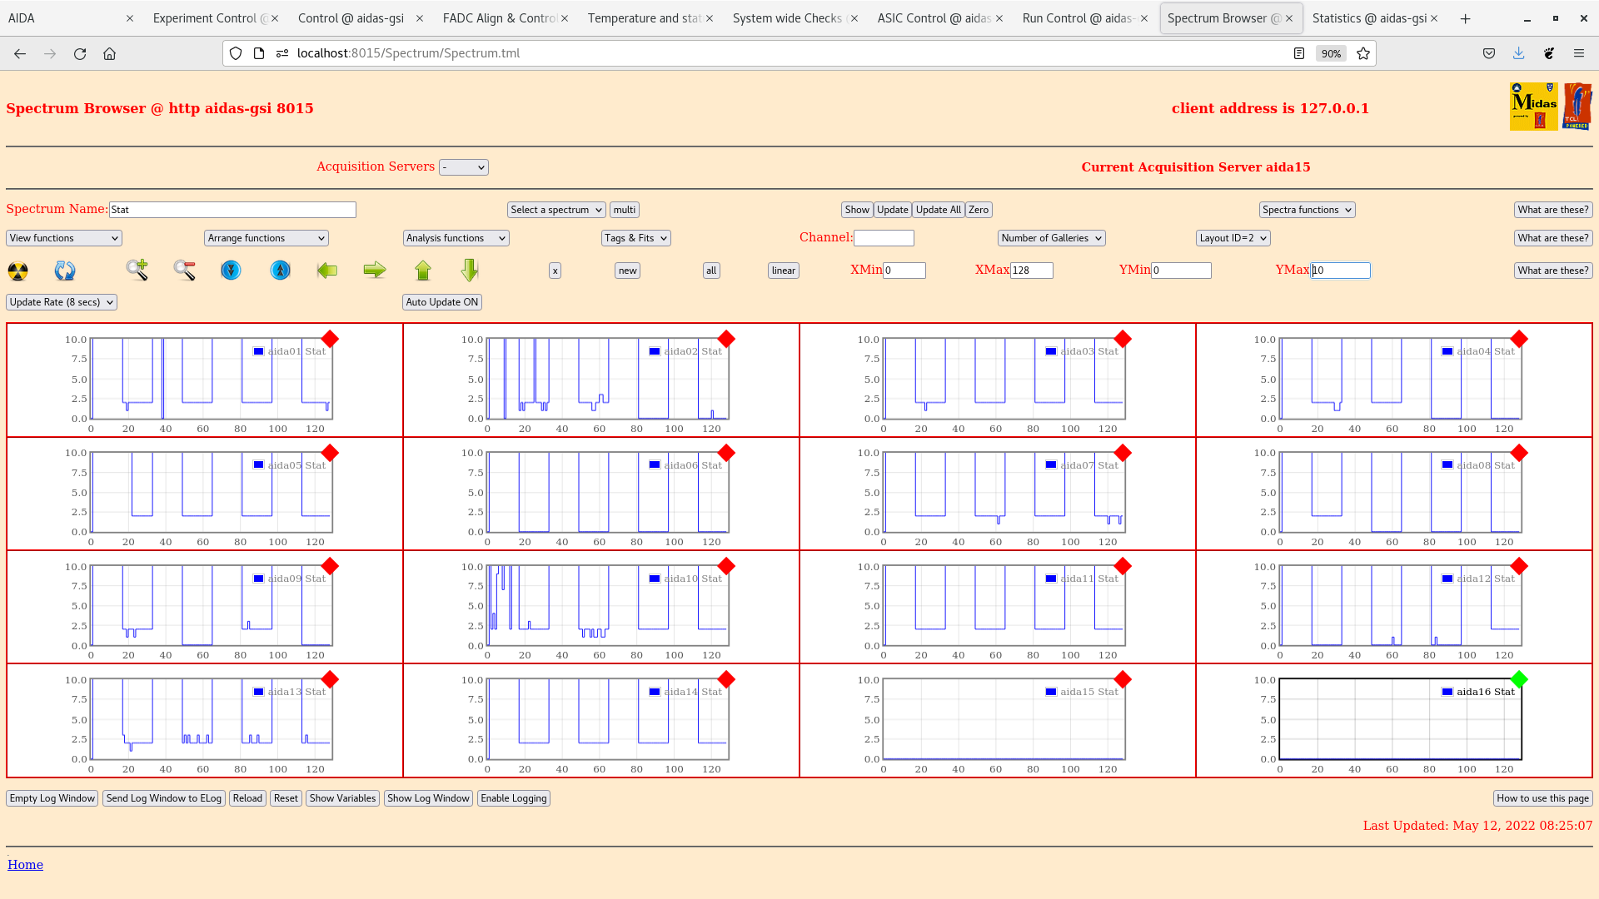The height and width of the screenshot is (899, 1599).
Task: Toggle the linear scale button
Action: (784, 271)
